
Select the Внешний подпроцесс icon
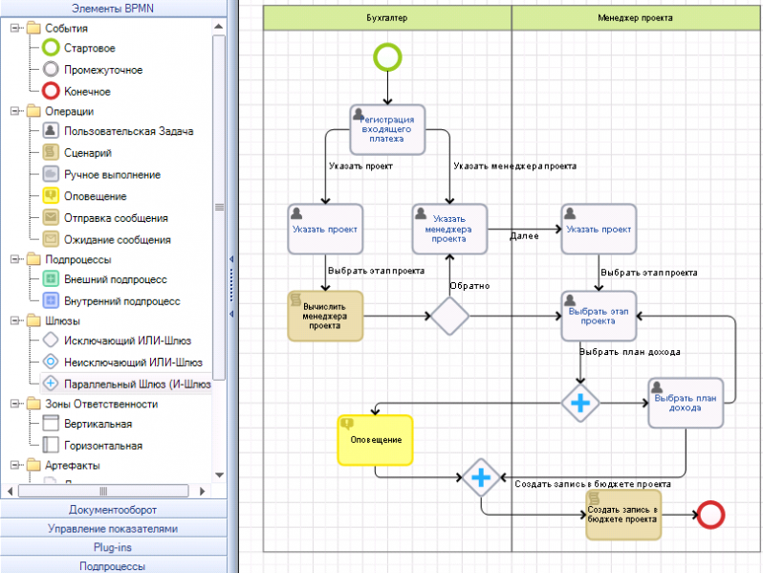pyautogui.click(x=51, y=279)
